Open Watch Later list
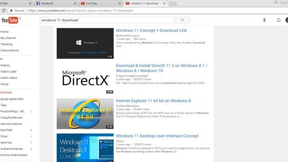Image resolution: width=288 pixels, height=162 pixels. pyautogui.click(x=9, y=72)
